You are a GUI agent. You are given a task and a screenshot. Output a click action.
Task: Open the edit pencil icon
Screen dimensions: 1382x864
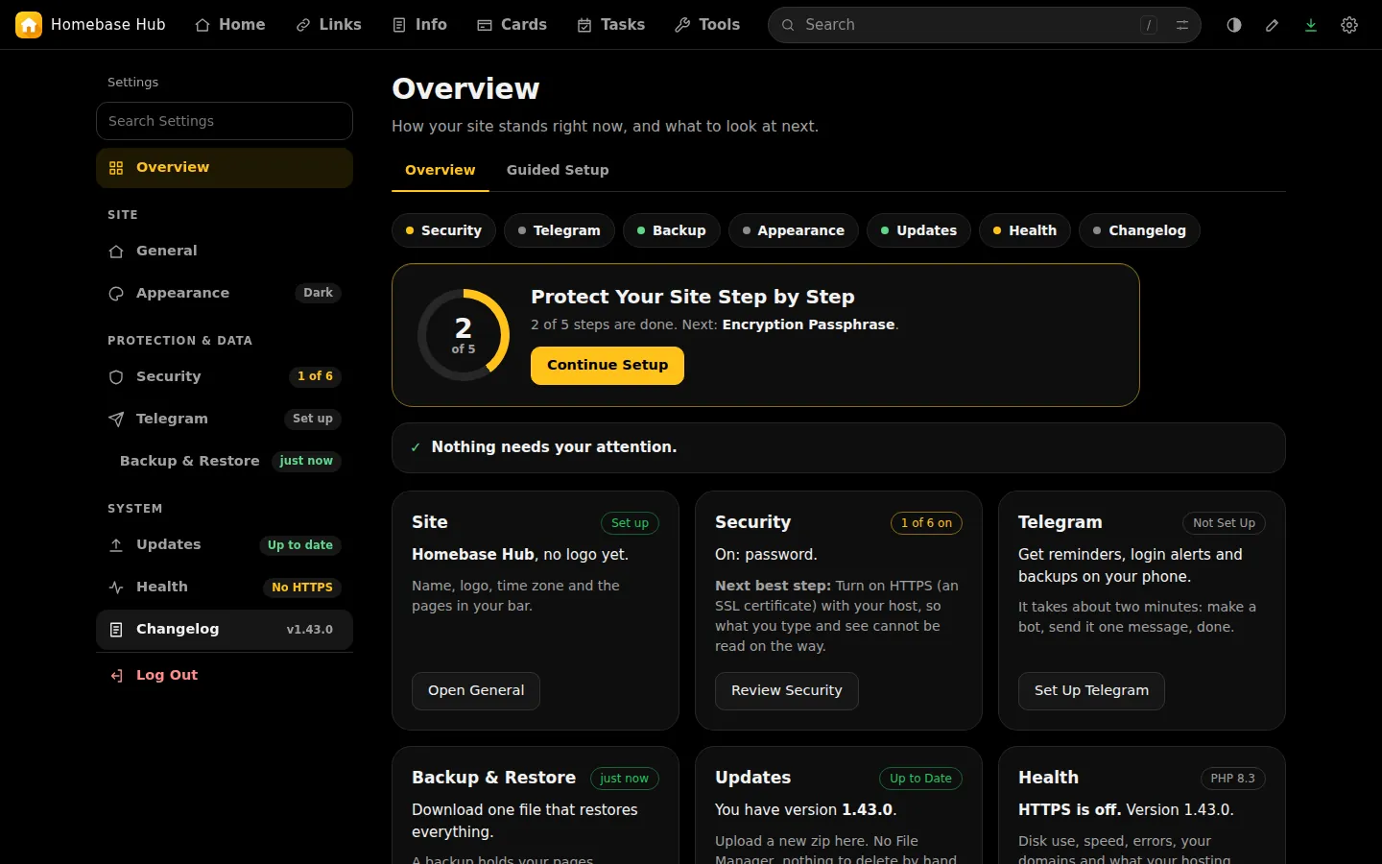[1273, 25]
